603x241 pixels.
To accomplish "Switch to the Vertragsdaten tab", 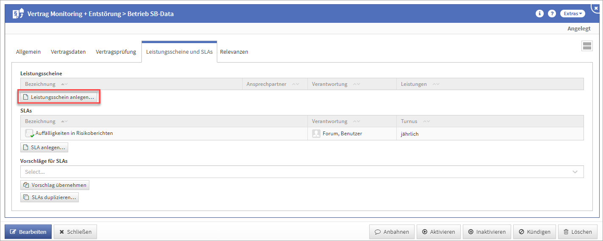I will (68, 52).
